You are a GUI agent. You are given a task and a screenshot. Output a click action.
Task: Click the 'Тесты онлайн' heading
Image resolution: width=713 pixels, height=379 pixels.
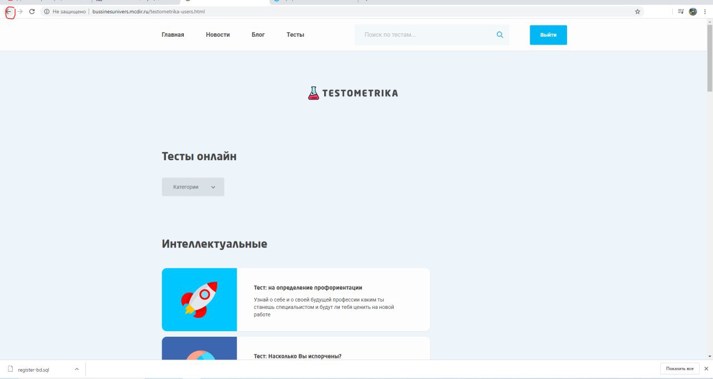point(199,156)
